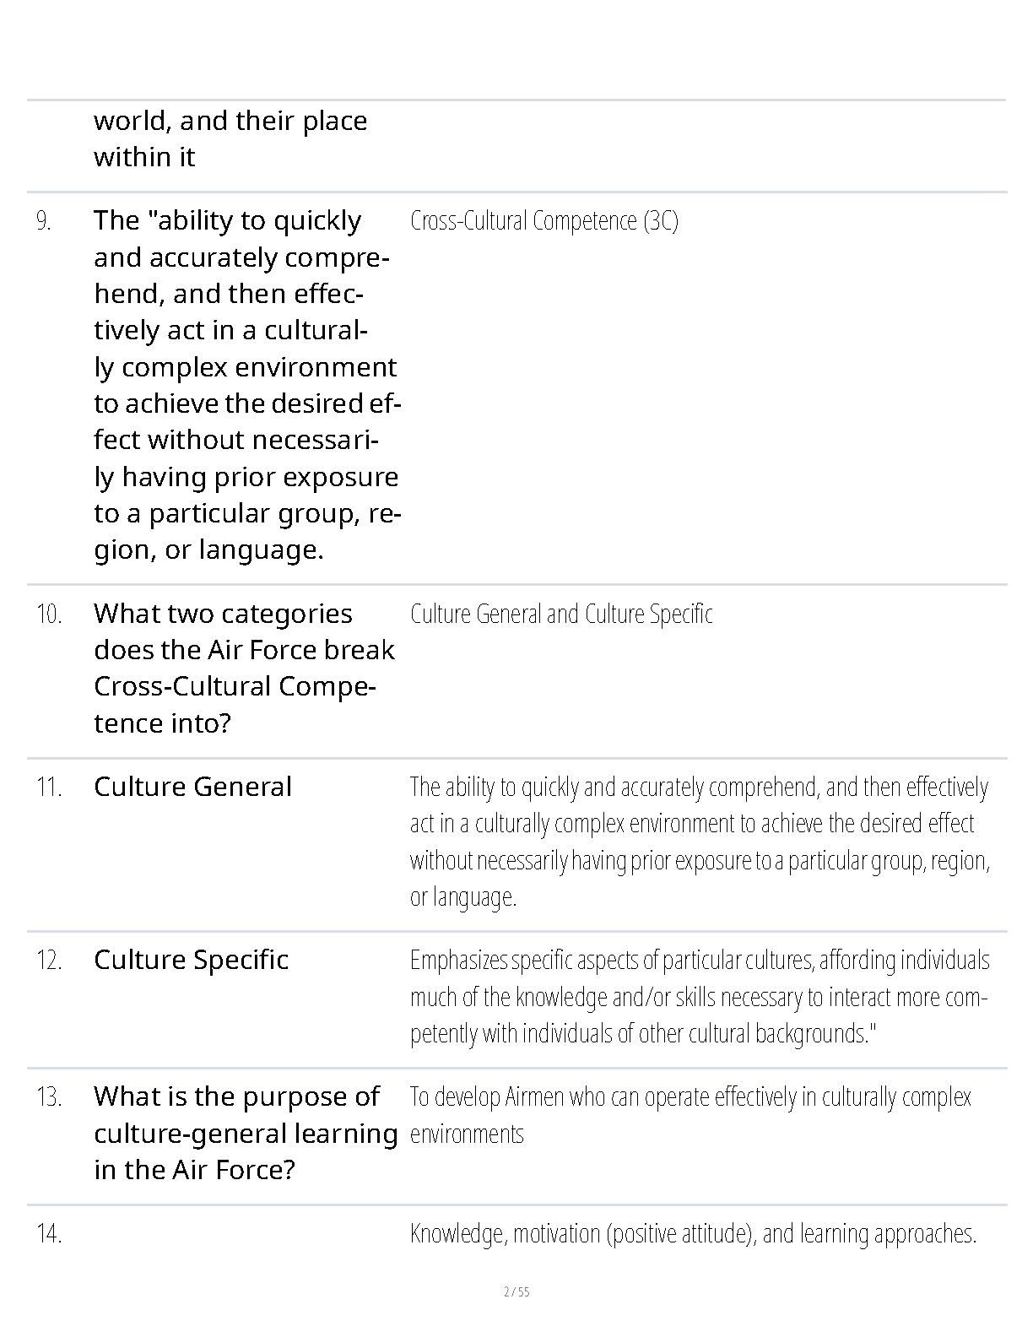Click the phrase 'gion, or language.' in item 9
Viewport: 1033px width, 1337px height.
[x=209, y=550]
